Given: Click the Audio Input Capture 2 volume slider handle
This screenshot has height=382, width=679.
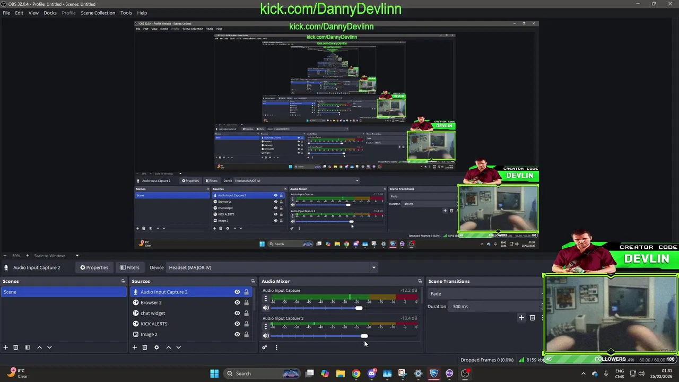Looking at the screenshot, I should (x=364, y=336).
